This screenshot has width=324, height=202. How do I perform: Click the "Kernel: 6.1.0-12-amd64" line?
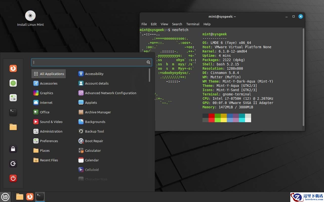[x=225, y=51]
